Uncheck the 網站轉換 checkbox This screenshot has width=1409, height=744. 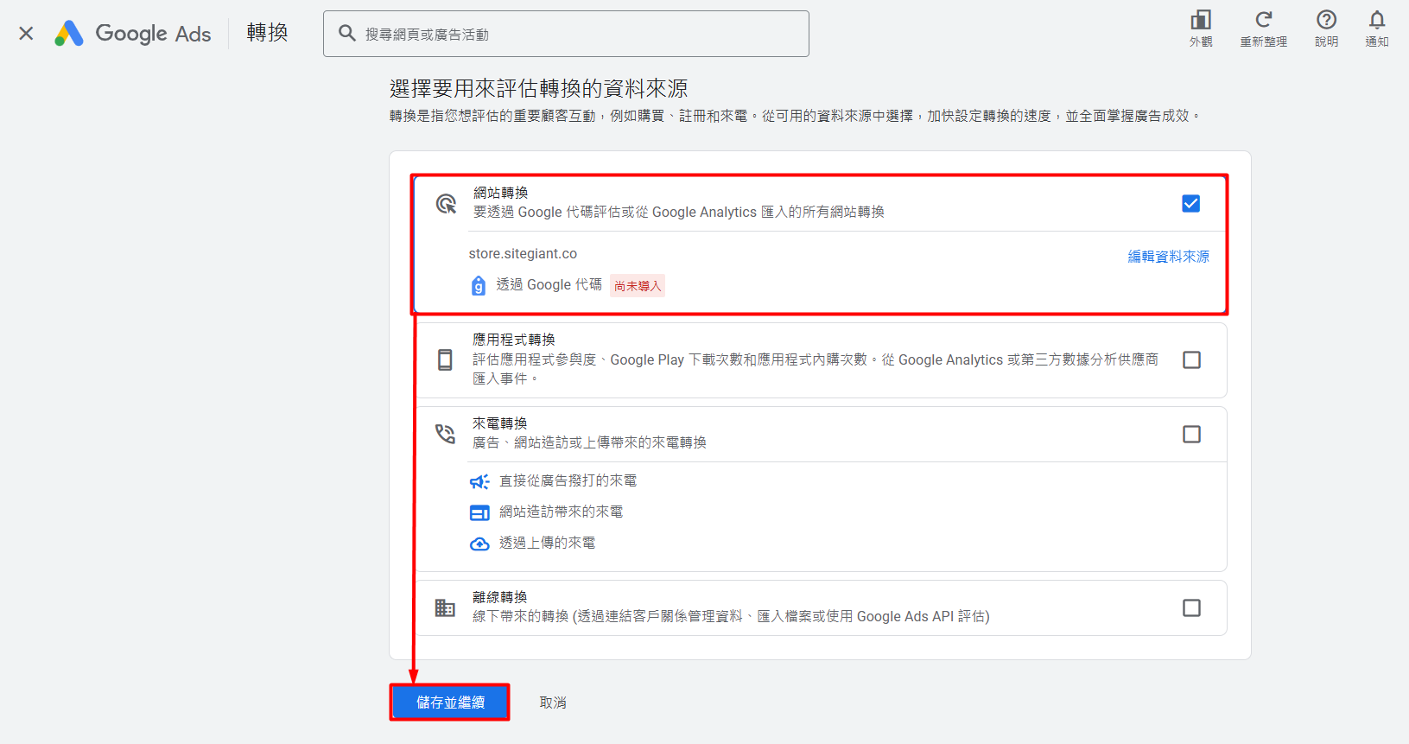1190,204
